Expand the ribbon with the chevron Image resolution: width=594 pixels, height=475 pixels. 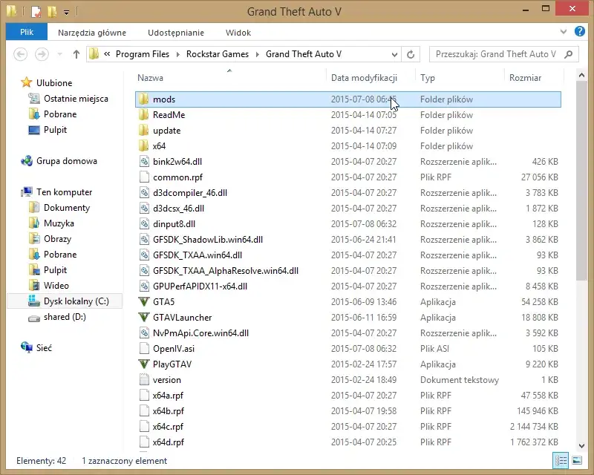point(564,32)
